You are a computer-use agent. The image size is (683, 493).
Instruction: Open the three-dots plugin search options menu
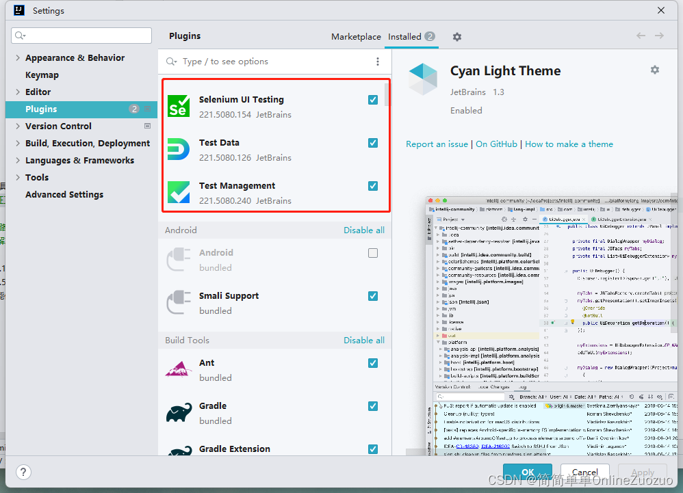[378, 62]
